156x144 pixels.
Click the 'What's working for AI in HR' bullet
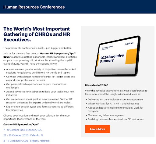pyautogui.click(x=113, y=104)
